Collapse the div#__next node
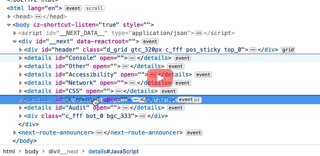Screen dimensions: 320x156 point(15,41)
